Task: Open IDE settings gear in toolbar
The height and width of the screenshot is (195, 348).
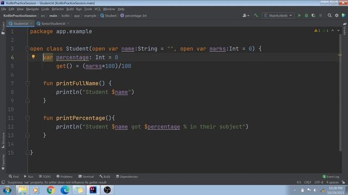Action: (x=337, y=16)
